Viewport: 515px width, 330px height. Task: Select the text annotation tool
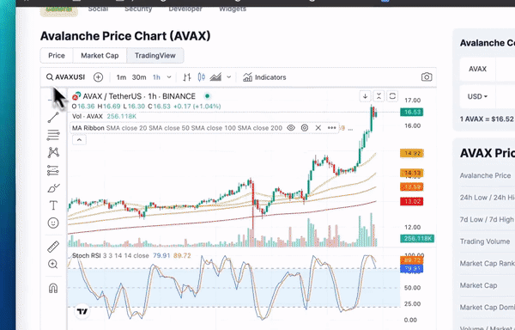point(53,205)
